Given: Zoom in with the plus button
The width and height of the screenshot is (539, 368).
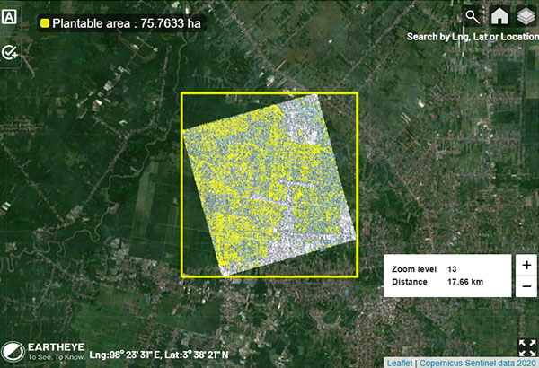Looking at the screenshot, I should 526,265.
